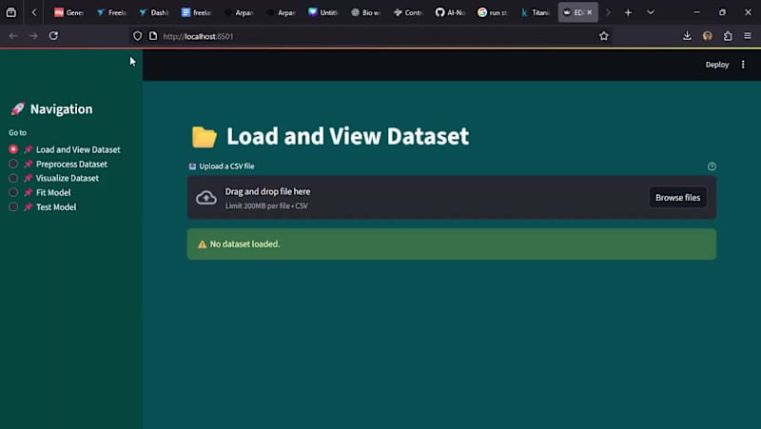This screenshot has height=429, width=761.
Task: Go back with the browser back arrow
Action: tap(13, 36)
